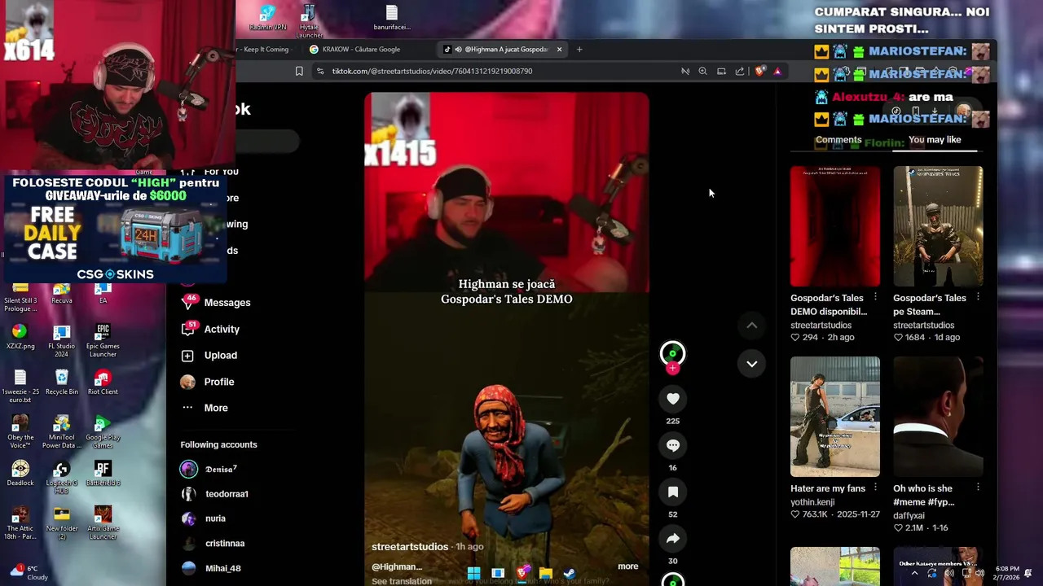Click See translation under the caption
The width and height of the screenshot is (1043, 586).
(402, 581)
